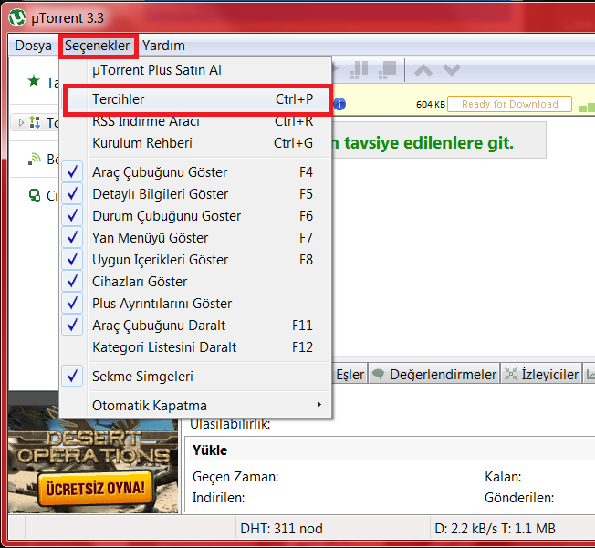This screenshot has height=548, width=595.
Task: Toggle Sekme Simgeleri option
Action: [x=196, y=377]
